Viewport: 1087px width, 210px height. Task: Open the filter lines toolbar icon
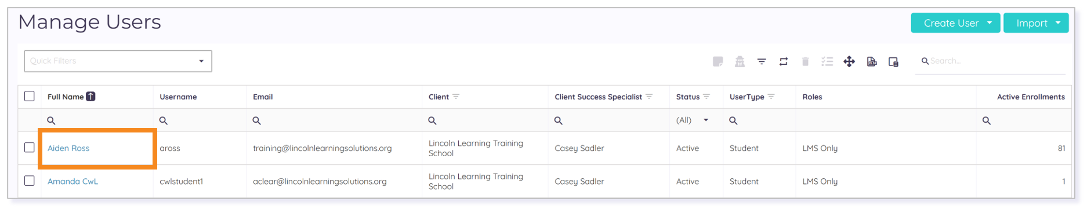click(762, 61)
